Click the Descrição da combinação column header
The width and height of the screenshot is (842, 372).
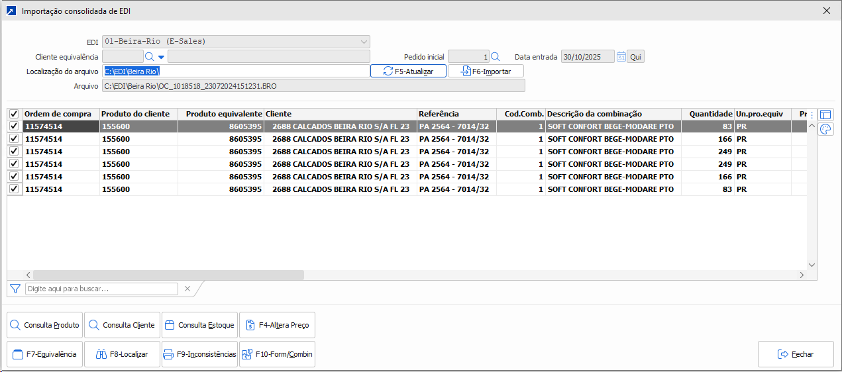[613, 114]
